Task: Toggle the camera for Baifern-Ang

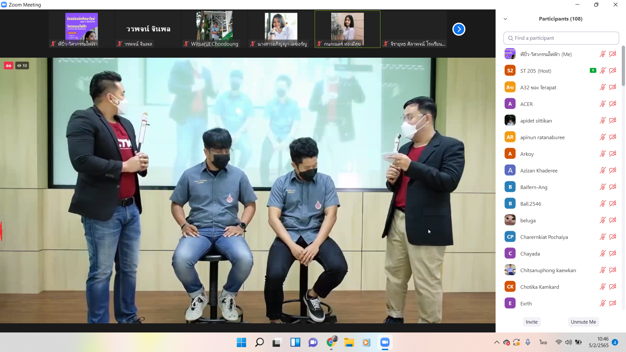Action: tap(613, 187)
